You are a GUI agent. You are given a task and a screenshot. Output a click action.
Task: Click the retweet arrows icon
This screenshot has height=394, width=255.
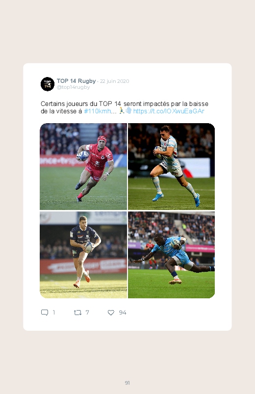click(x=77, y=313)
